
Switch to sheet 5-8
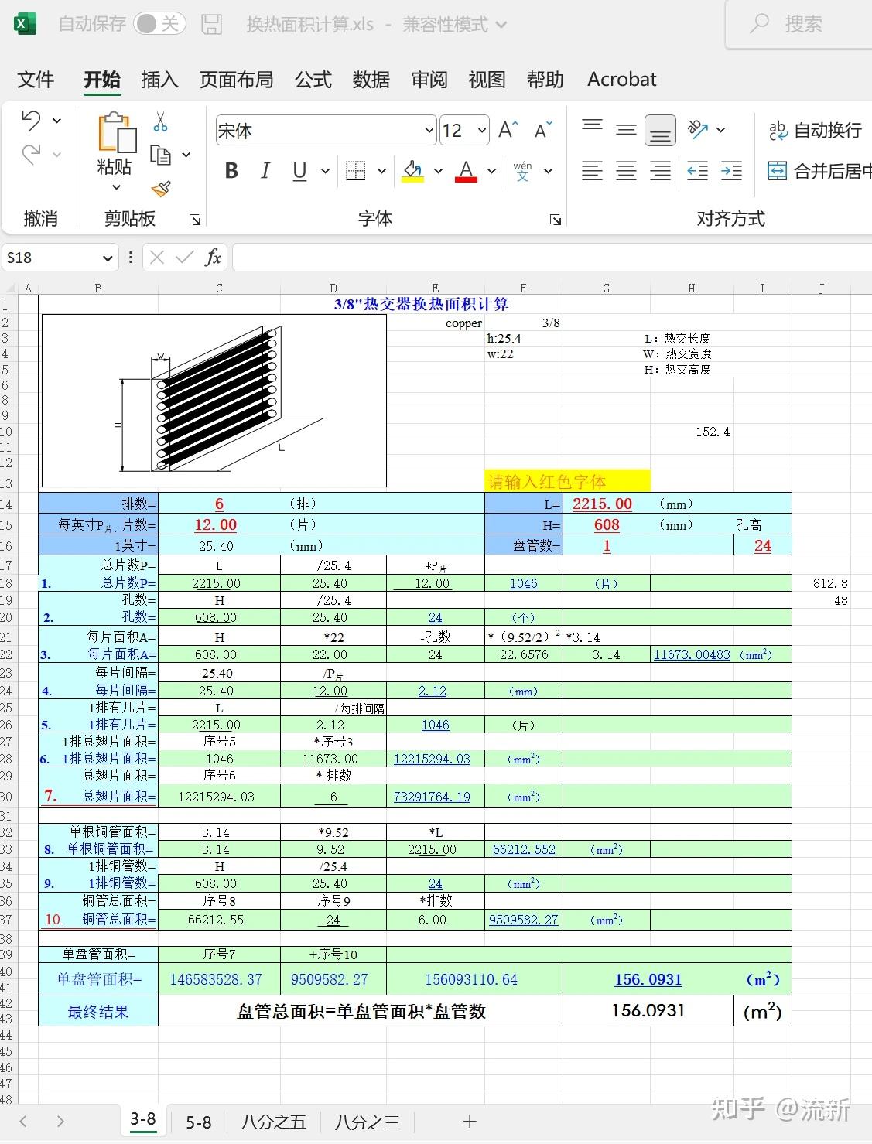point(199,1122)
